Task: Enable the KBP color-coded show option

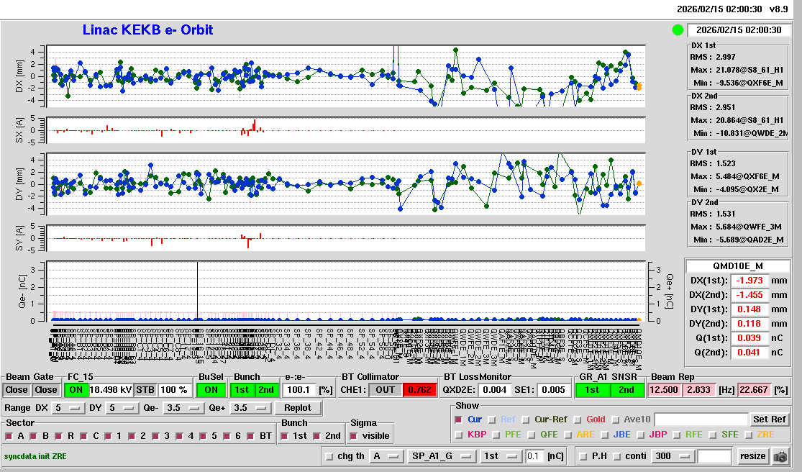Action: 460,435
